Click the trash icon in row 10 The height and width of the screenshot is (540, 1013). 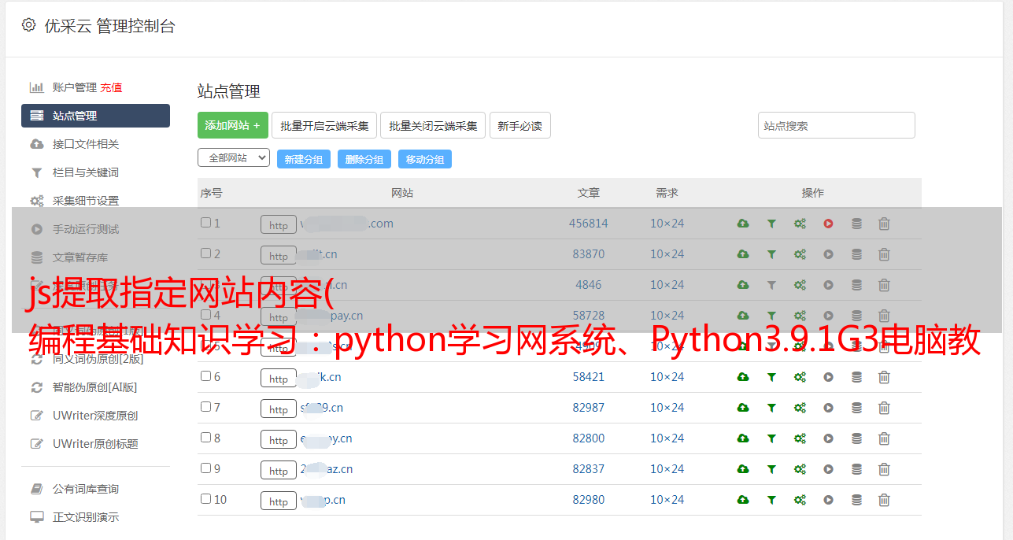[x=884, y=500]
